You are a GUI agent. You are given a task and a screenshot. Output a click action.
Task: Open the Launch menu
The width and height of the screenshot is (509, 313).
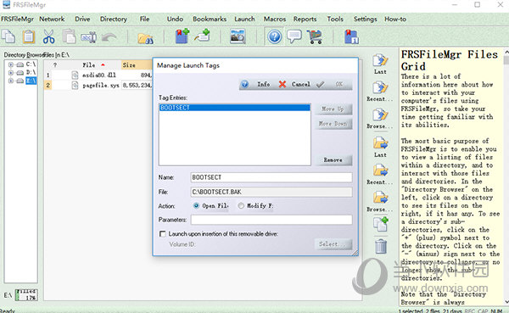click(244, 20)
